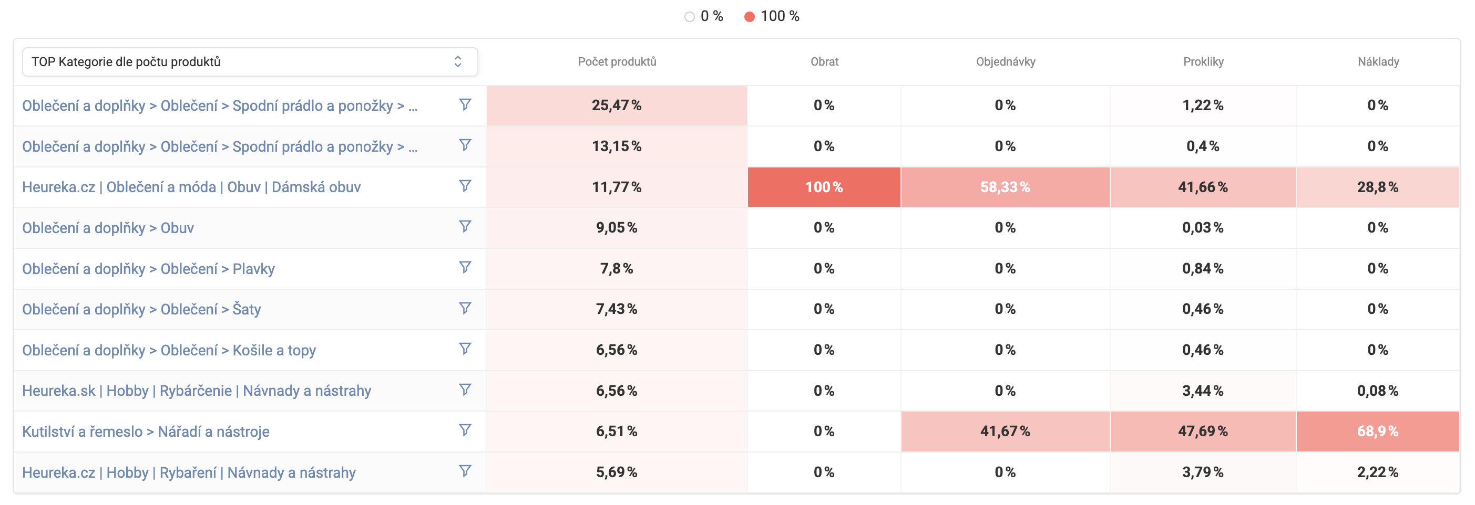Click the 68,9 % Náklady cell
This screenshot has width=1475, height=505.
[1377, 431]
